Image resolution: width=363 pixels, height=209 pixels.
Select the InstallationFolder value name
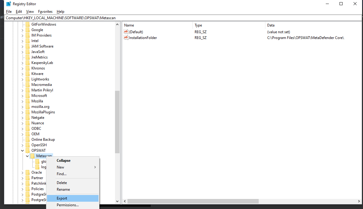coord(143,38)
